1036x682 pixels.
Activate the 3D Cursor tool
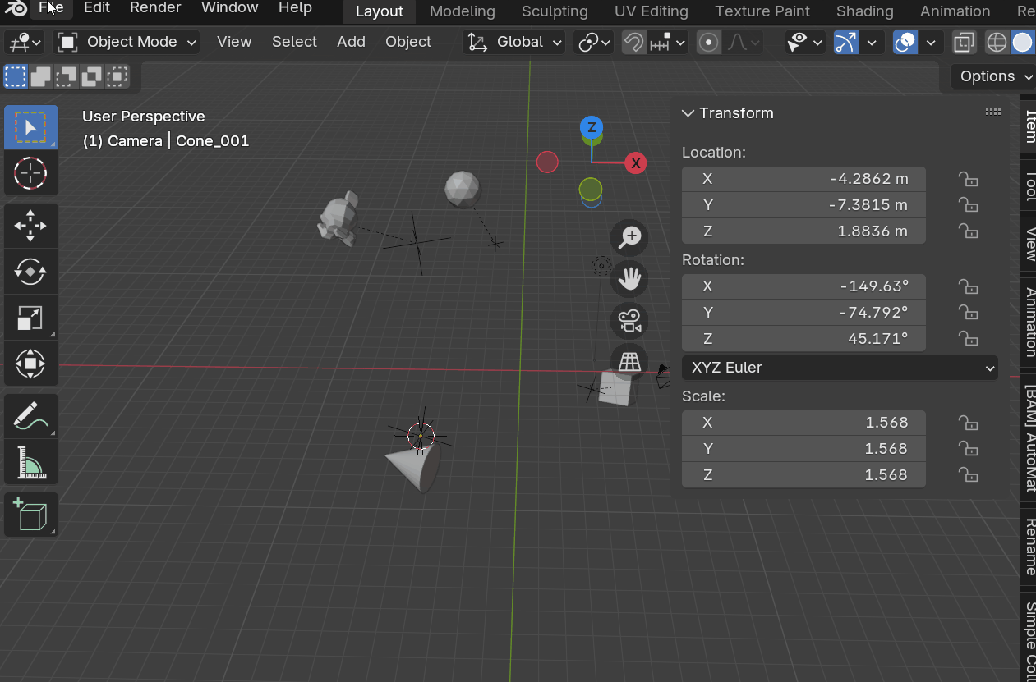click(x=31, y=173)
